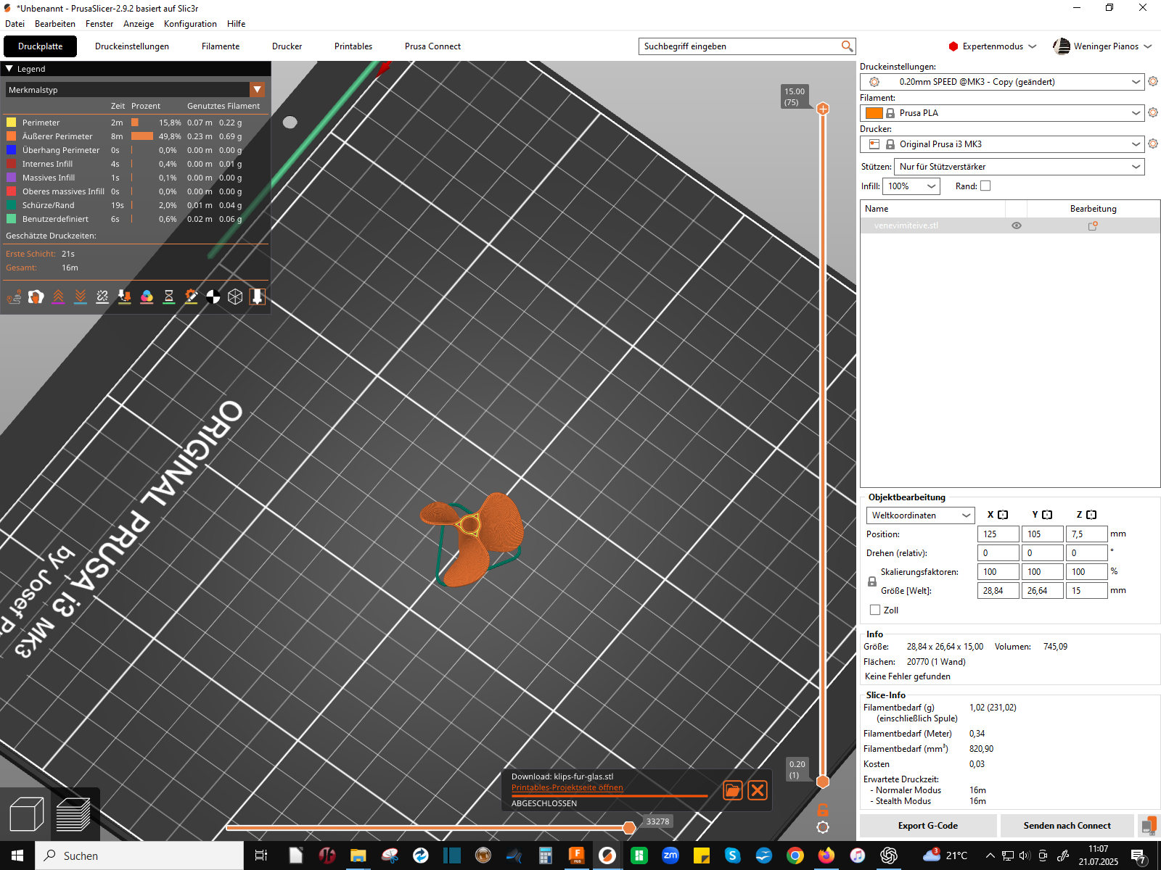
Task: Open Drucker preset dropdown
Action: tap(1002, 144)
